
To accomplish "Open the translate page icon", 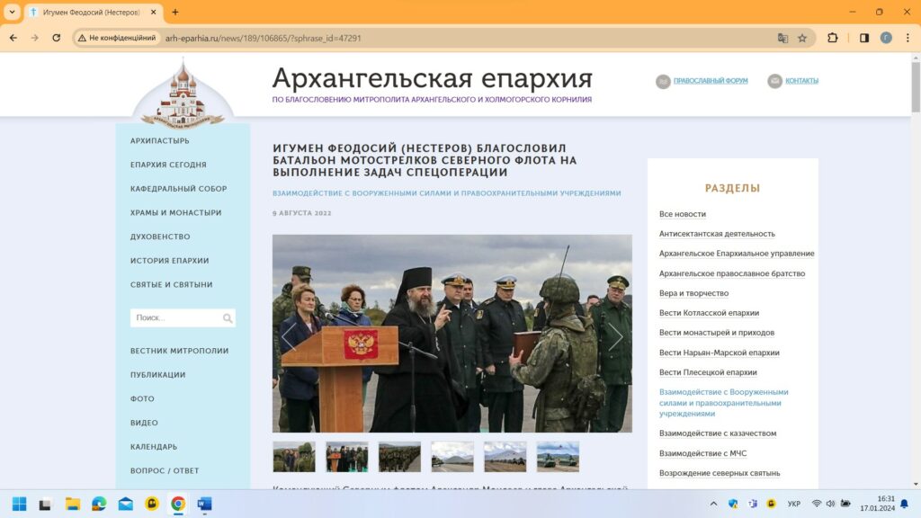I will 782,38.
